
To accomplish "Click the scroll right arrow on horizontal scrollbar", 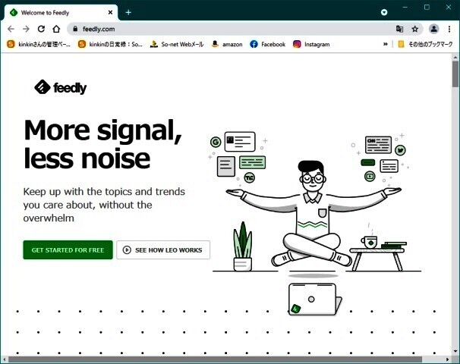I will click(x=447, y=359).
